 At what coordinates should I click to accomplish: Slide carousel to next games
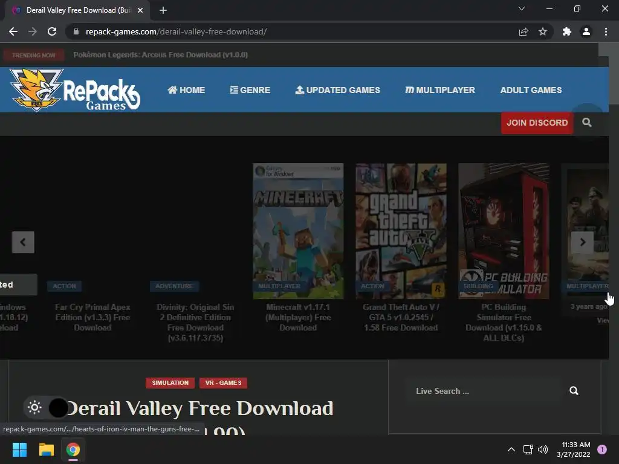click(x=582, y=242)
